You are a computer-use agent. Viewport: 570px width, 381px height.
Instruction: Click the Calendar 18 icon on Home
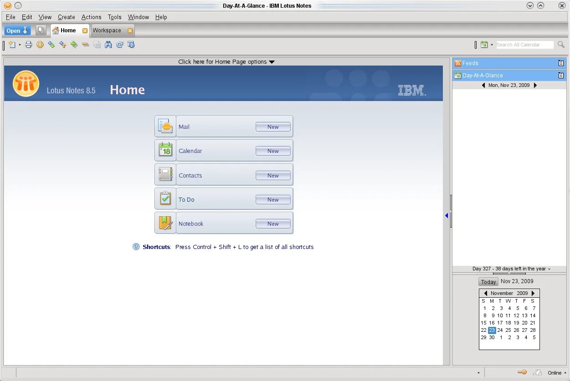coord(165,150)
